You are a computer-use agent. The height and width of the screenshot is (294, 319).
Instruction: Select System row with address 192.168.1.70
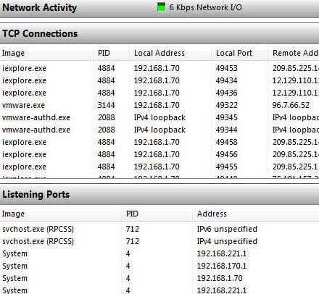tap(159, 278)
